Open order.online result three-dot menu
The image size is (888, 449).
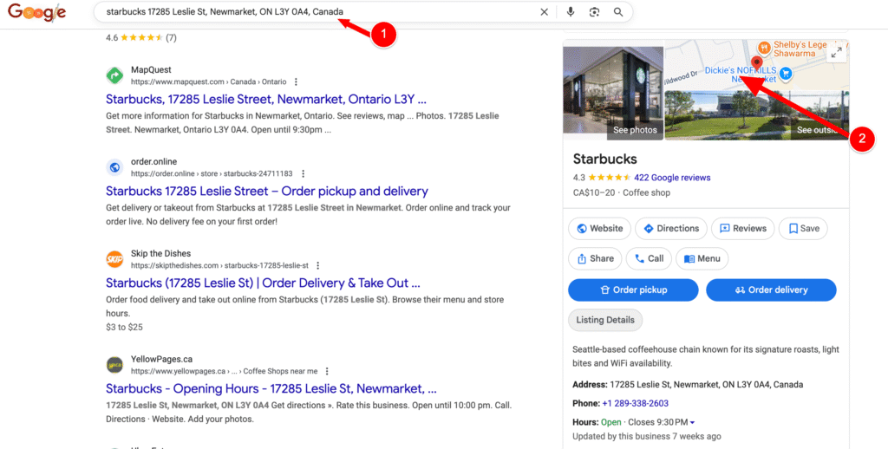303,174
